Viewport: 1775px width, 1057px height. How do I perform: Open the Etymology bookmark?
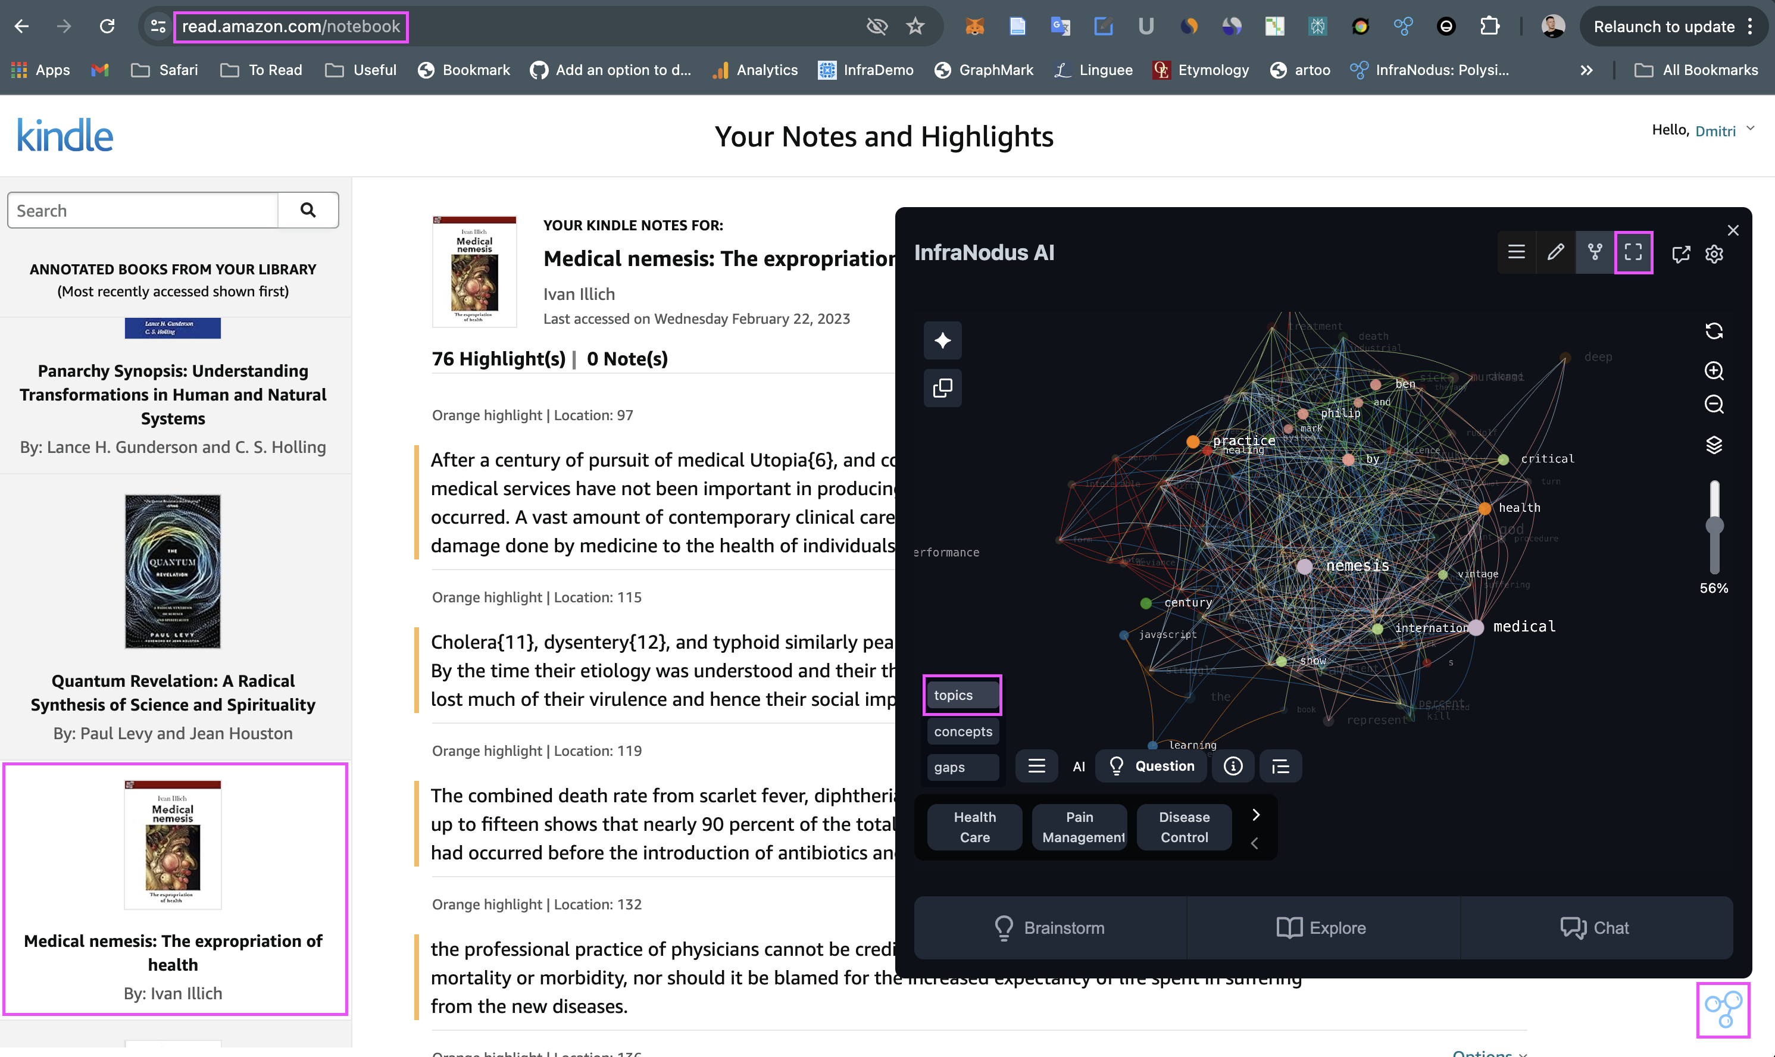point(1201,70)
